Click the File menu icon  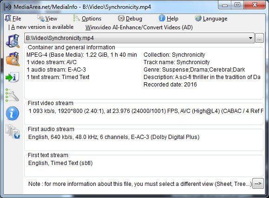pos(8,18)
